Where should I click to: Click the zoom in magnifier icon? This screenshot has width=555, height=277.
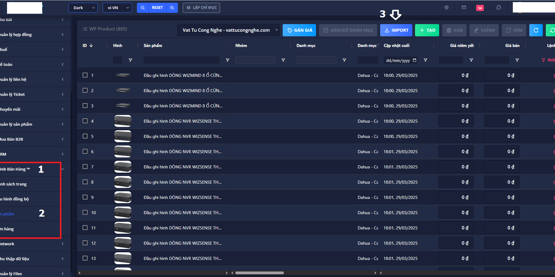(172, 8)
